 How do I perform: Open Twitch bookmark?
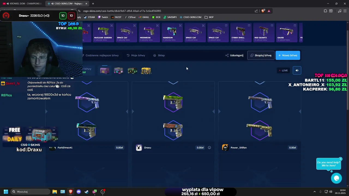click(103, 17)
